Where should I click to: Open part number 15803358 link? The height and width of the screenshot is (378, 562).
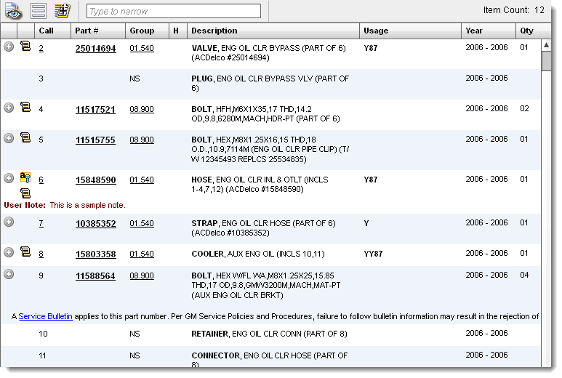pyautogui.click(x=95, y=254)
